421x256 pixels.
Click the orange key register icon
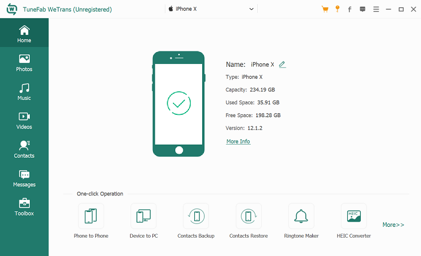pyautogui.click(x=337, y=9)
